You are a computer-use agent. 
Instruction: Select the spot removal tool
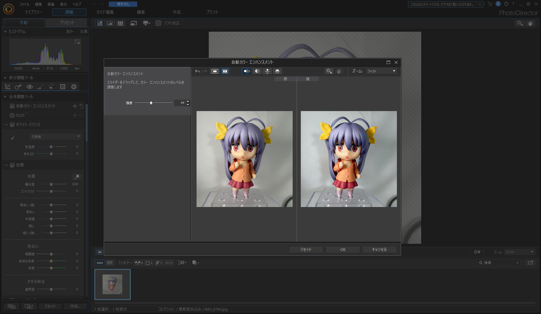(x=18, y=86)
